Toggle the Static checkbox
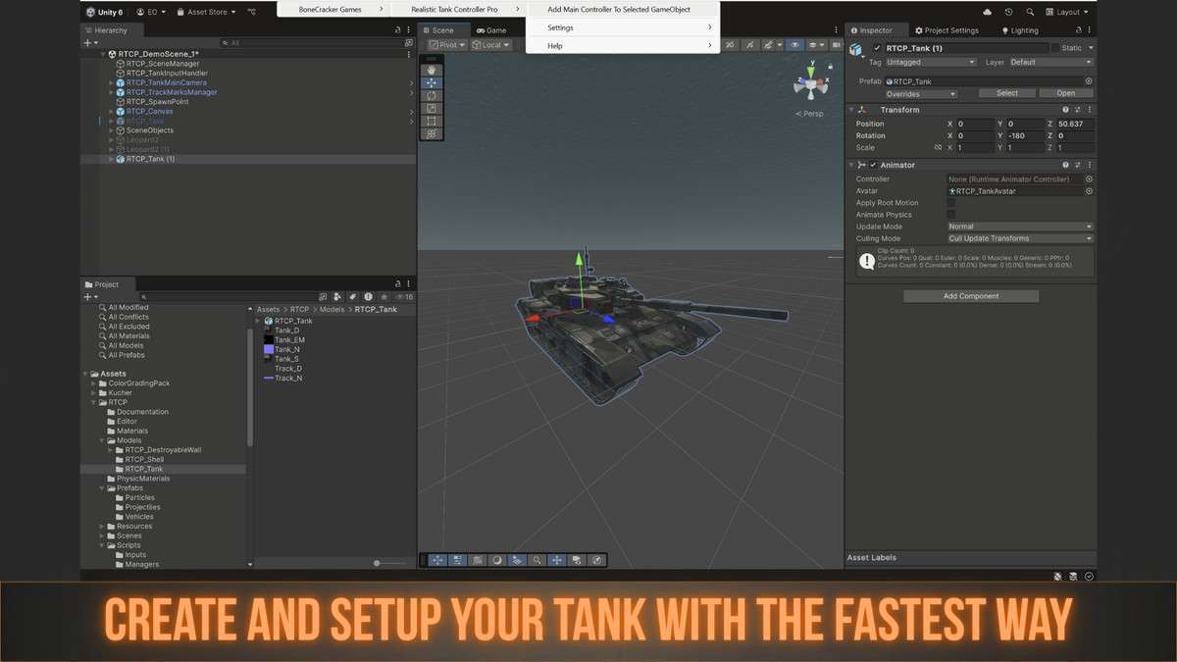The height and width of the screenshot is (662, 1177). (1055, 48)
